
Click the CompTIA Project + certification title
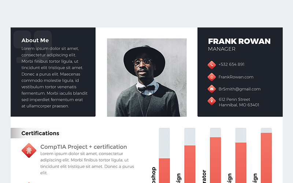(84, 147)
